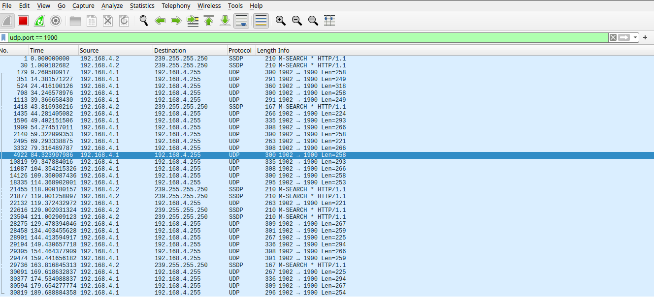The height and width of the screenshot is (299, 654).
Task: Select packet number 30 row
Action: pos(327,65)
